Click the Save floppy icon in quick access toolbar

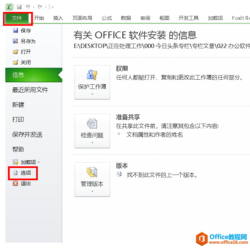(19, 7)
